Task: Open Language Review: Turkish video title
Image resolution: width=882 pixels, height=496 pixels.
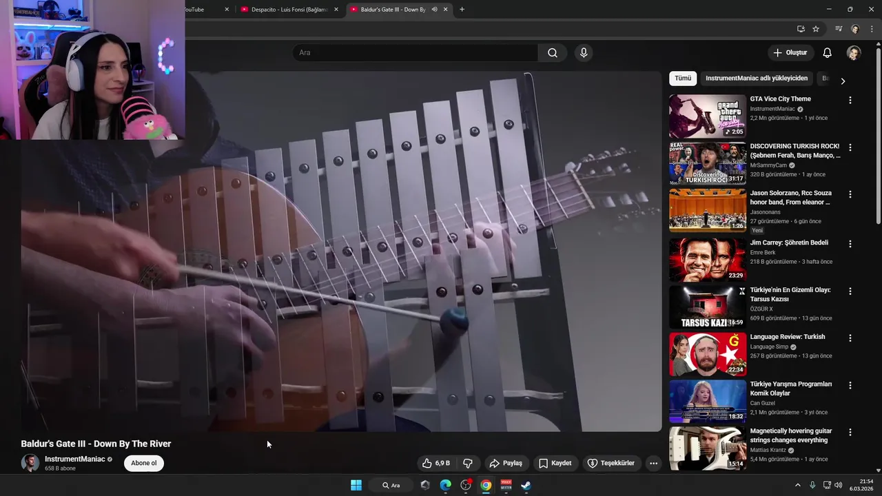Action: (x=787, y=337)
